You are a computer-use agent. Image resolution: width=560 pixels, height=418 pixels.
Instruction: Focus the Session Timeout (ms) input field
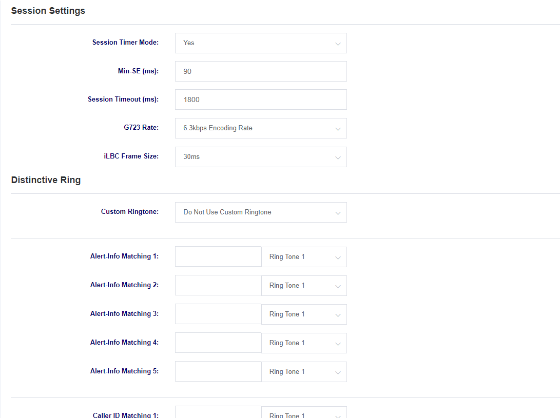261,99
